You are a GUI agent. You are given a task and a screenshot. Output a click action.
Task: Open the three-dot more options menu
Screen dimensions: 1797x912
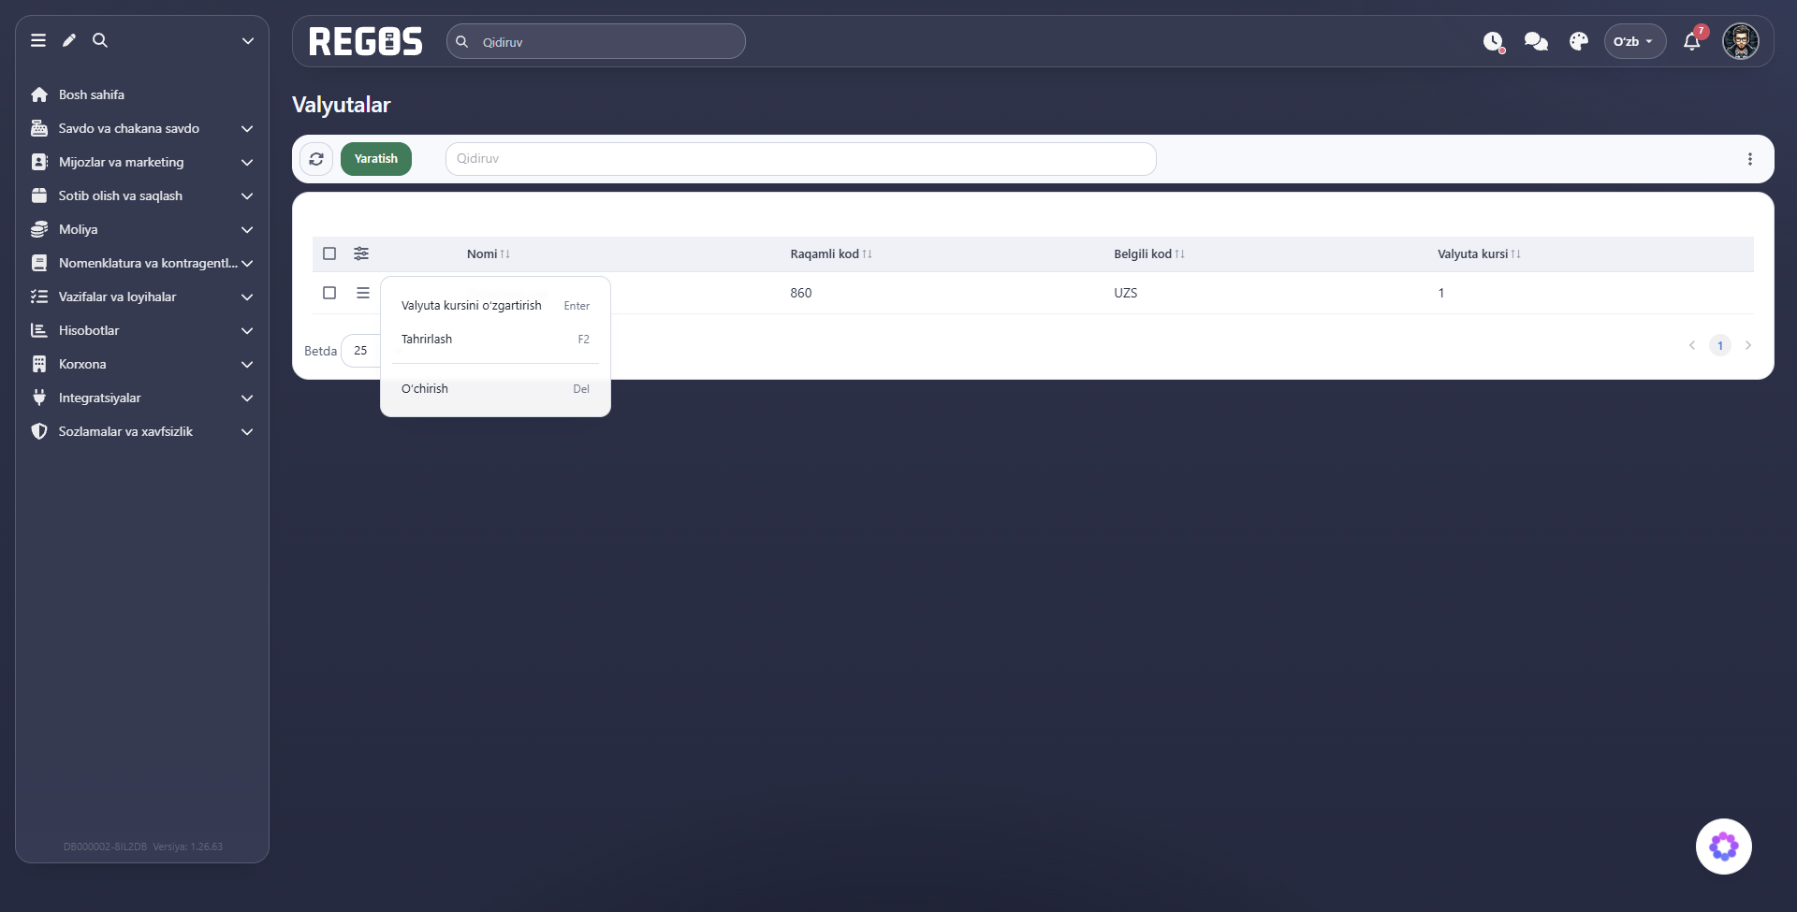tap(1750, 159)
